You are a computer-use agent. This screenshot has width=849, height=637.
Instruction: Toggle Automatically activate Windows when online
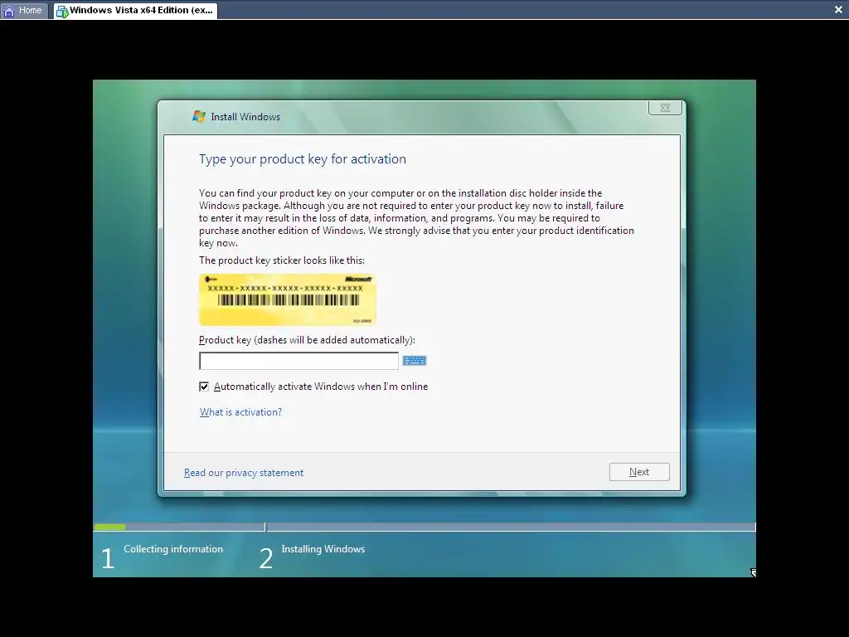(x=204, y=387)
